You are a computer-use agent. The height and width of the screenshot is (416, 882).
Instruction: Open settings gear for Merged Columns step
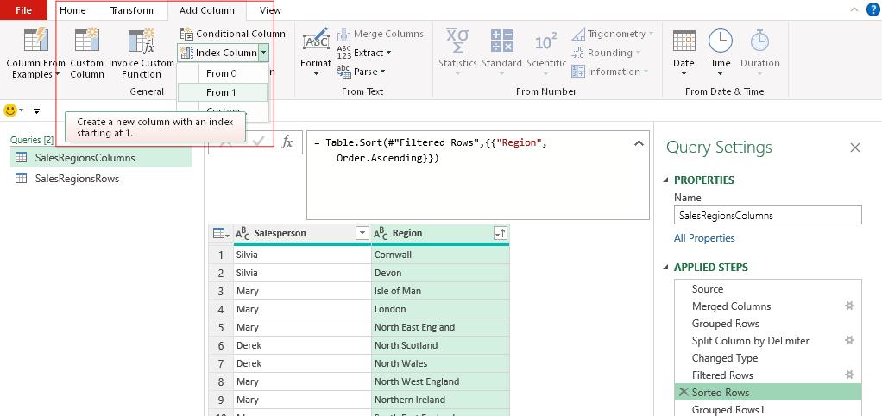pos(850,306)
